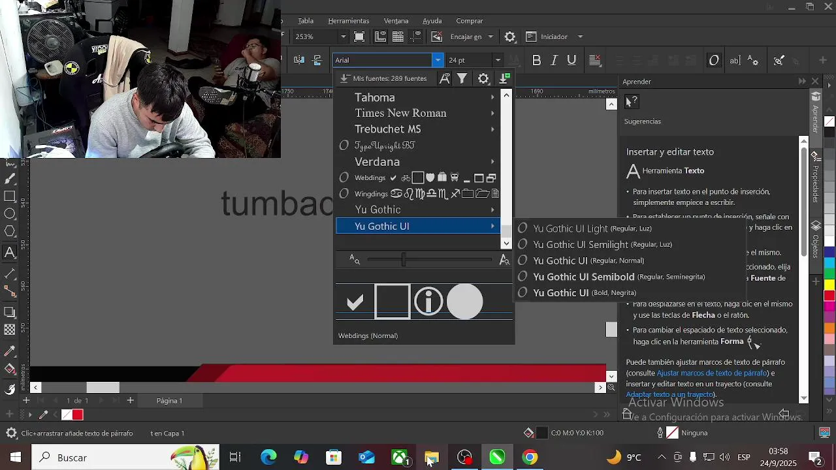Select the Polygon tool in toolbox
Screen dimensions: 836x470
10,231
